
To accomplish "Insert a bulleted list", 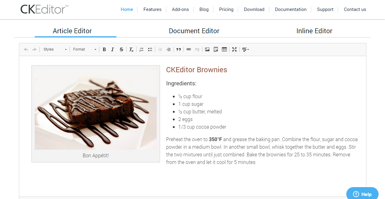I will pos(150,49).
